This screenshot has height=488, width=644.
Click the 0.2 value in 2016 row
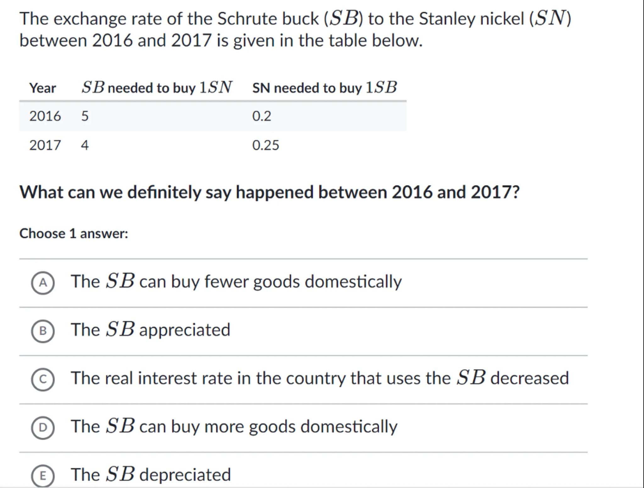pos(262,116)
